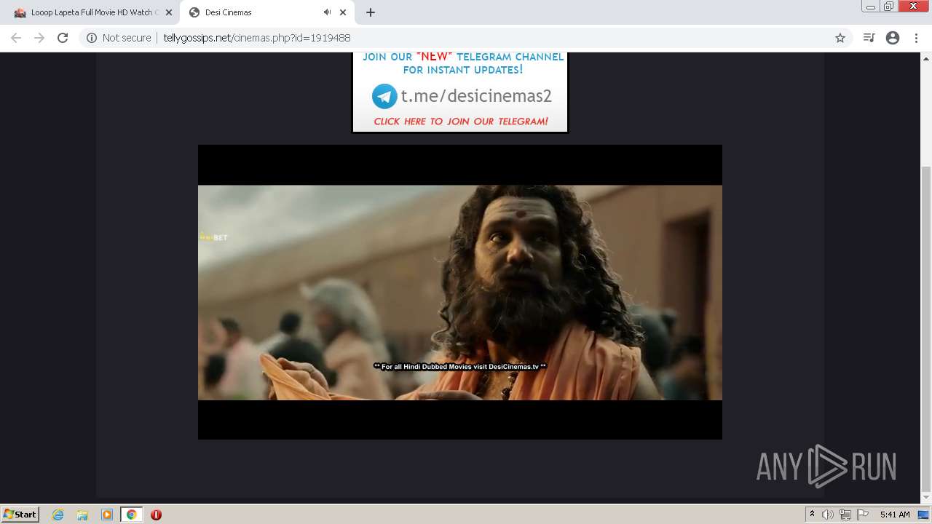Open media control button in toolbar
This screenshot has height=524, width=932.
869,38
